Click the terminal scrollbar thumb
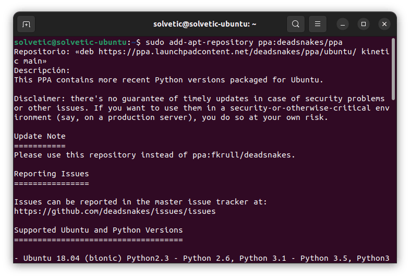 393,68
